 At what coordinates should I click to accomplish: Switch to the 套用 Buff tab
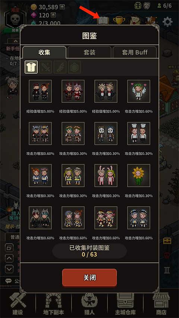[x=135, y=52]
